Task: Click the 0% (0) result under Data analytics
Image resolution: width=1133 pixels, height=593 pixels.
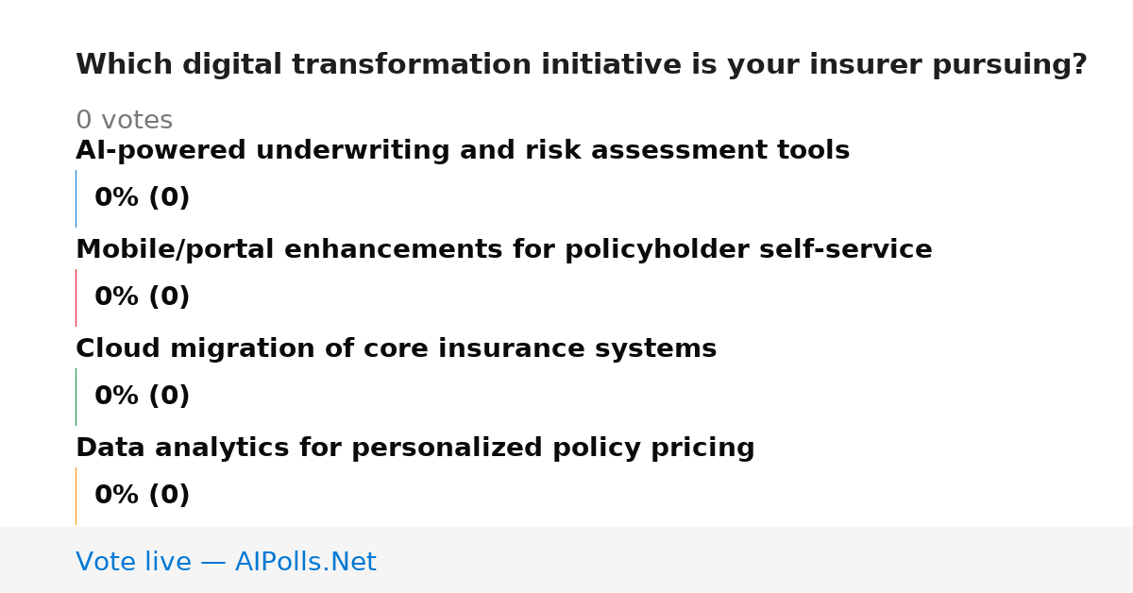Action: click(x=143, y=496)
